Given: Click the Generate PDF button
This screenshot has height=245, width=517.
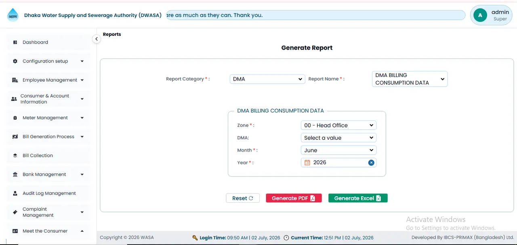Looking at the screenshot, I should 294,198.
